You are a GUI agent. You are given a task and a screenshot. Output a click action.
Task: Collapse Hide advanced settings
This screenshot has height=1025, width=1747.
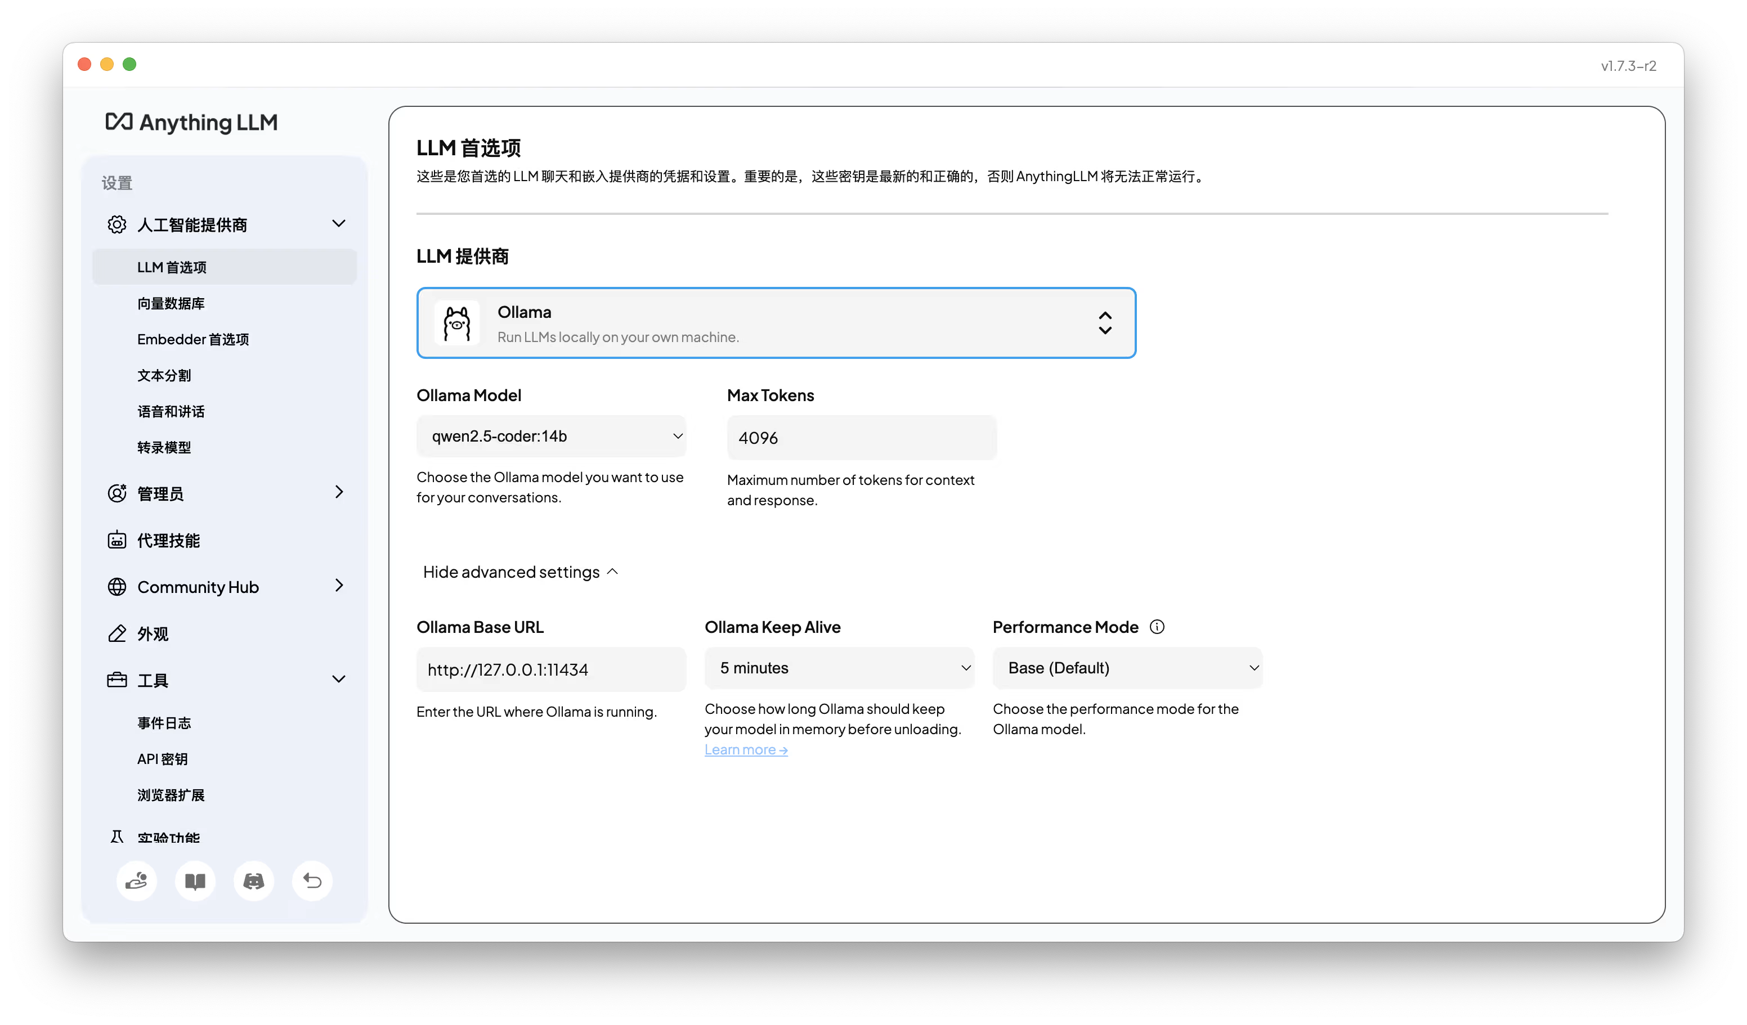coord(520,572)
